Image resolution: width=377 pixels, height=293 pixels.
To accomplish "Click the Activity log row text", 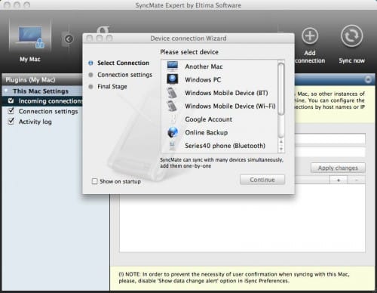I will coord(35,122).
